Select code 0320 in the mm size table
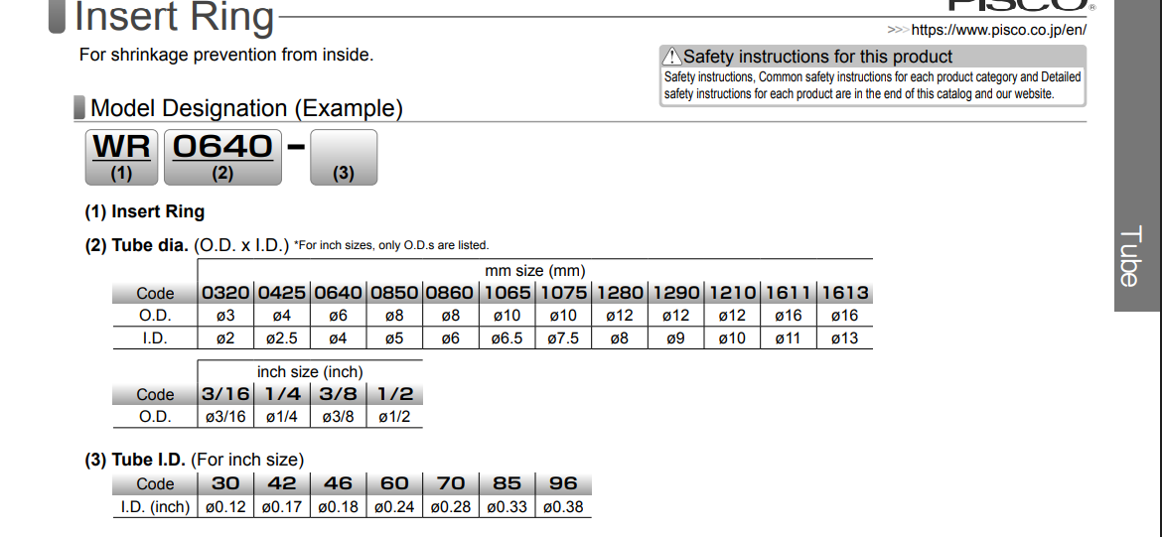This screenshot has width=1162, height=537. [x=226, y=293]
